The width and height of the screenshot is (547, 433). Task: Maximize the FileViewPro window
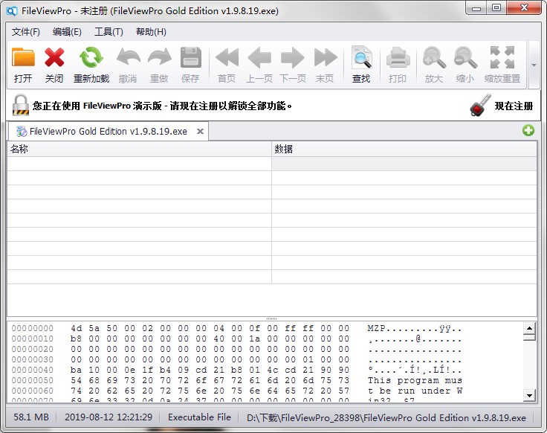coord(496,8)
